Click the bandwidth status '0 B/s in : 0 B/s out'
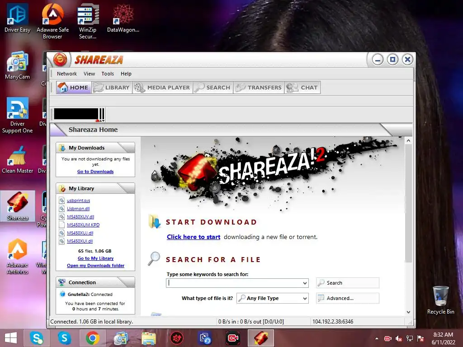This screenshot has width=463, height=347. [x=251, y=322]
